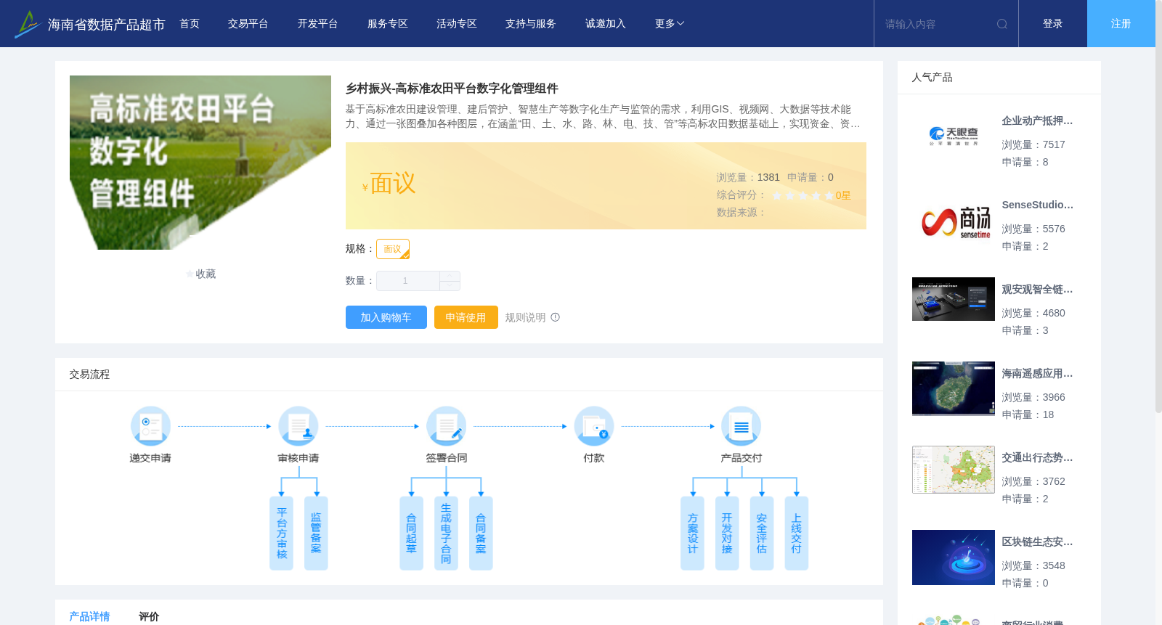
Task: Open the 海南遥感应用 map thumbnail
Action: click(954, 388)
